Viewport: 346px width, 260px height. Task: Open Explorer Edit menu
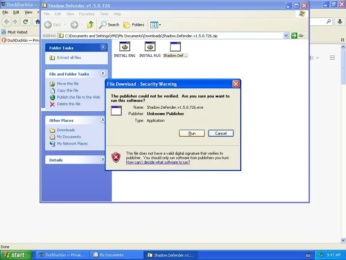tap(58, 14)
